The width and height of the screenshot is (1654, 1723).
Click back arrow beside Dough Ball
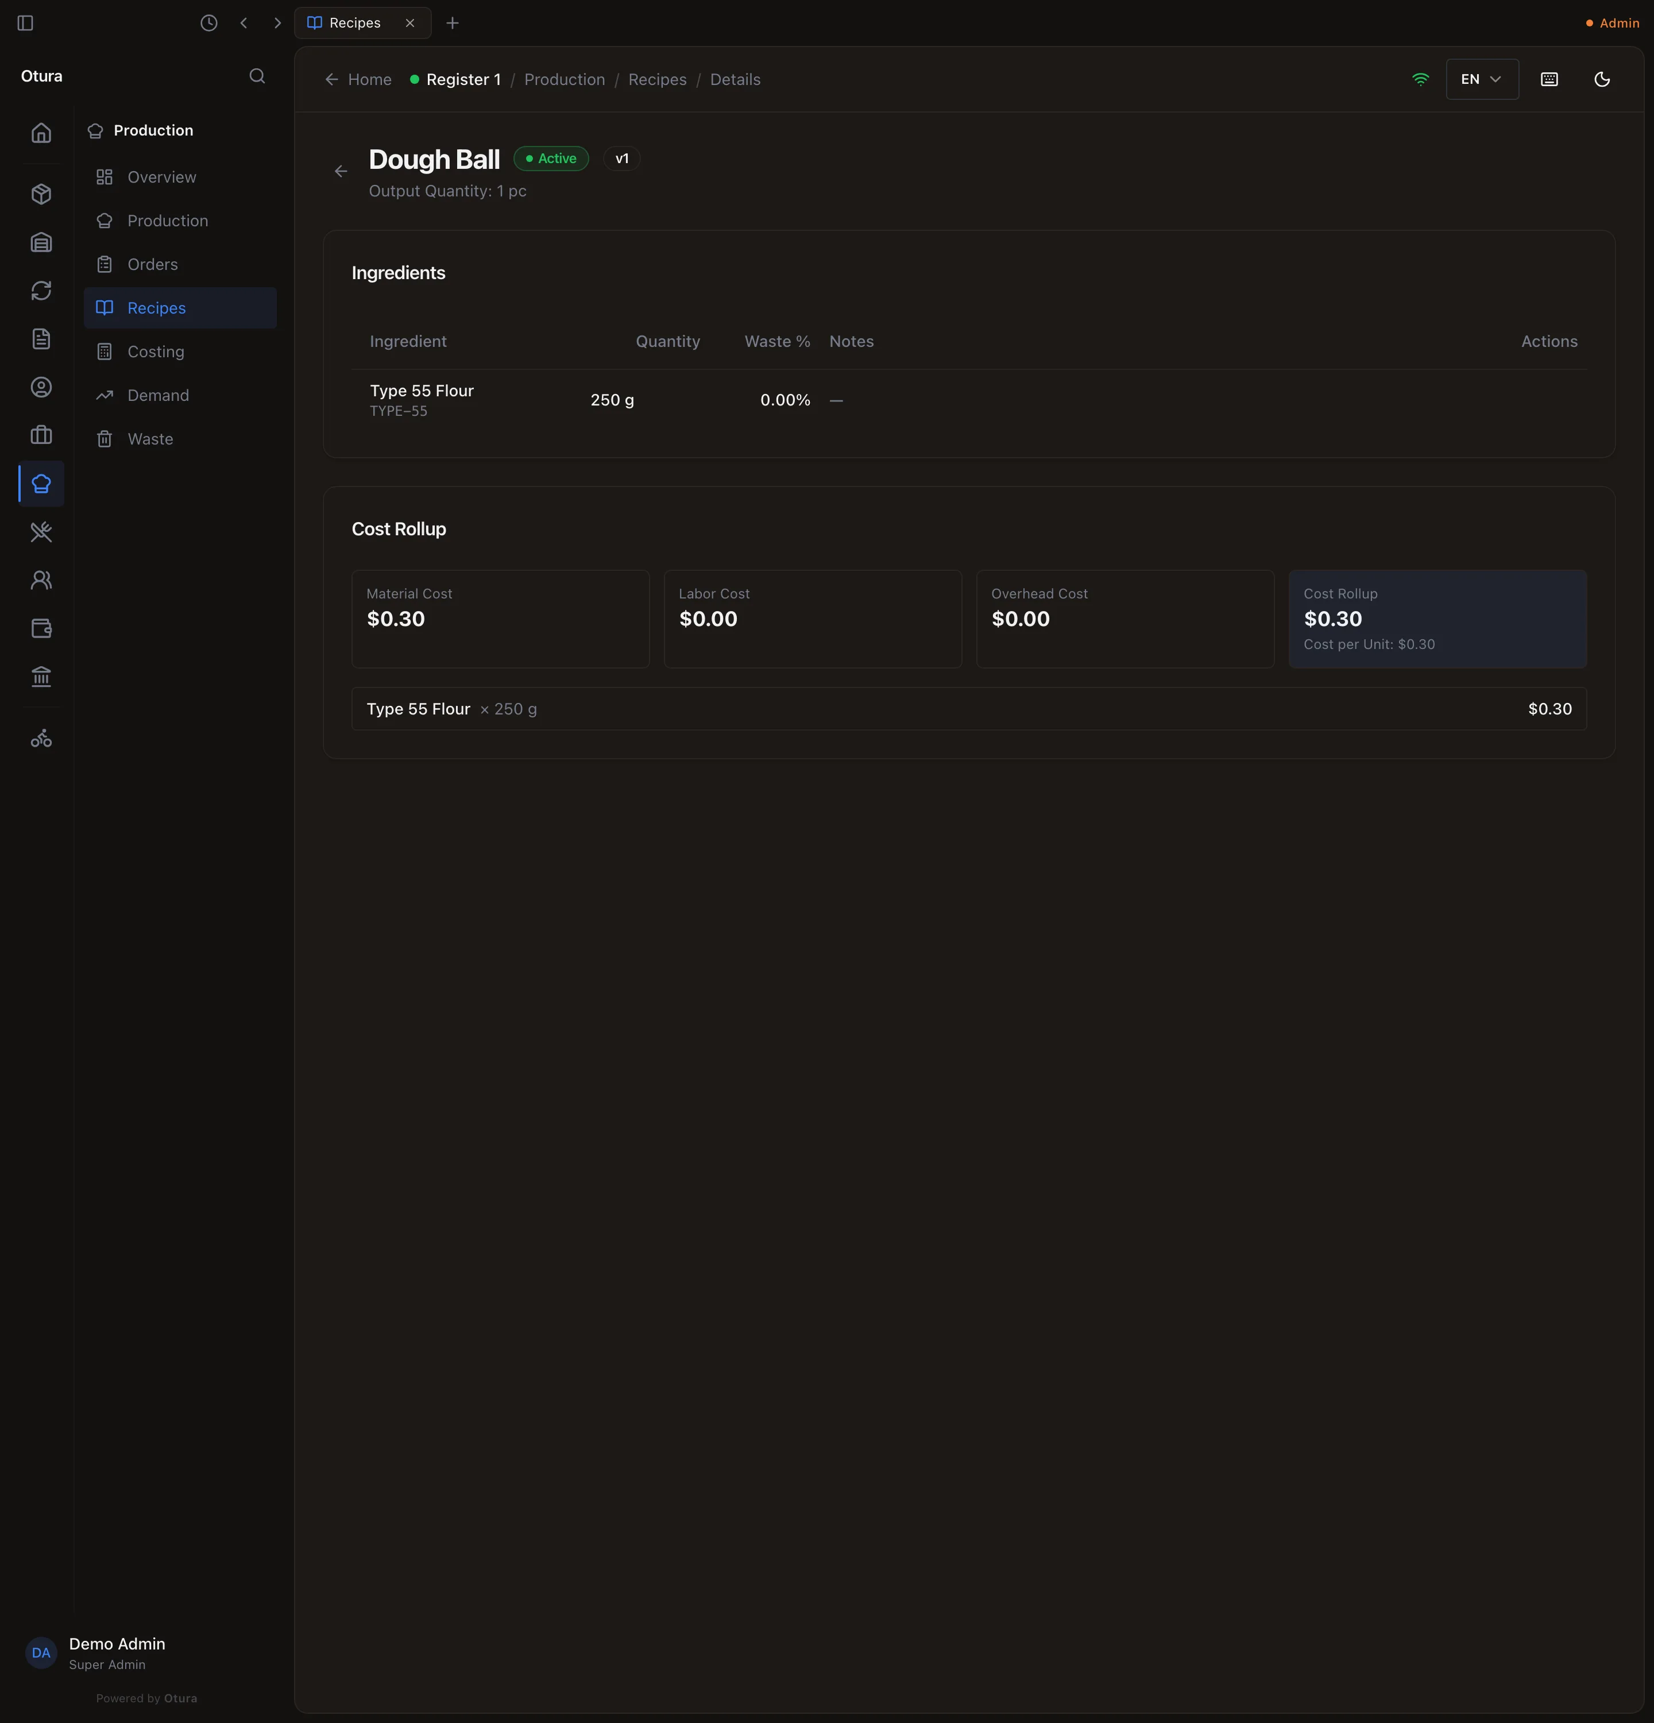(341, 171)
